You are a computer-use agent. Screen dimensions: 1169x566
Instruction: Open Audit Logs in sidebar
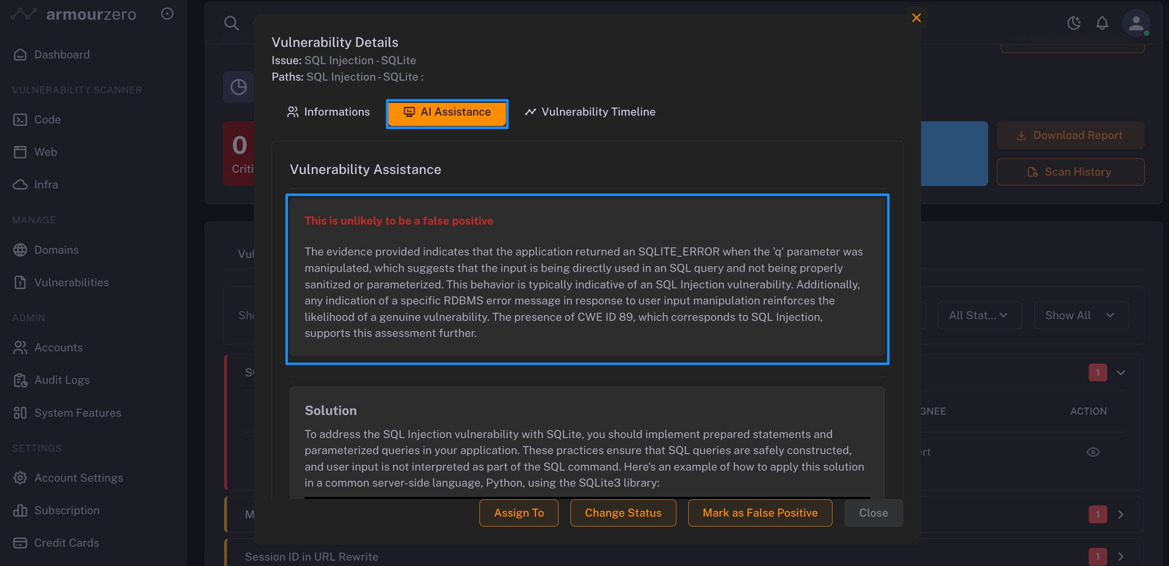coord(62,380)
